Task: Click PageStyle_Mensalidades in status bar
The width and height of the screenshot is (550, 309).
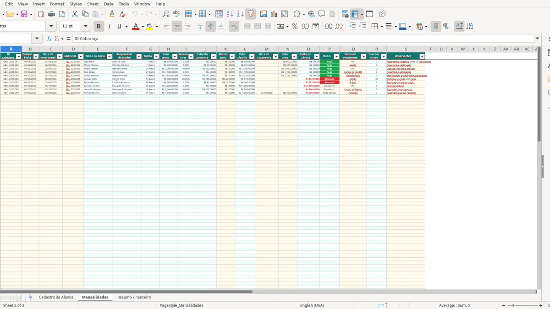Action: coord(181,305)
